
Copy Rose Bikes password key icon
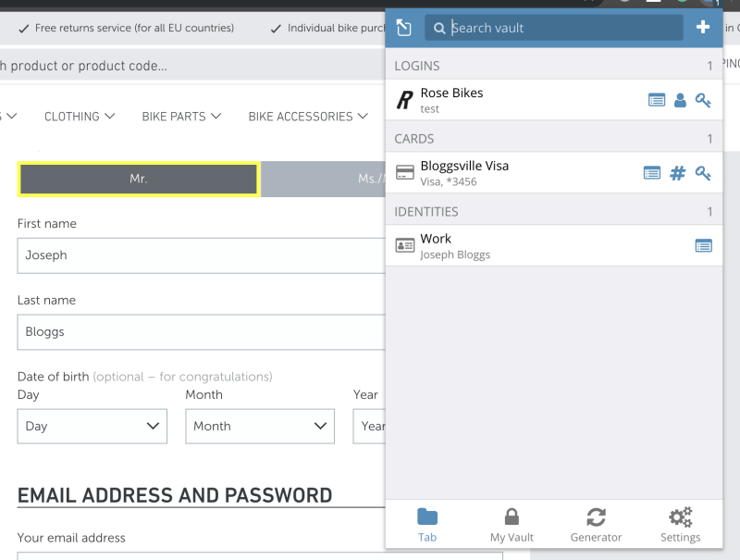tap(703, 100)
